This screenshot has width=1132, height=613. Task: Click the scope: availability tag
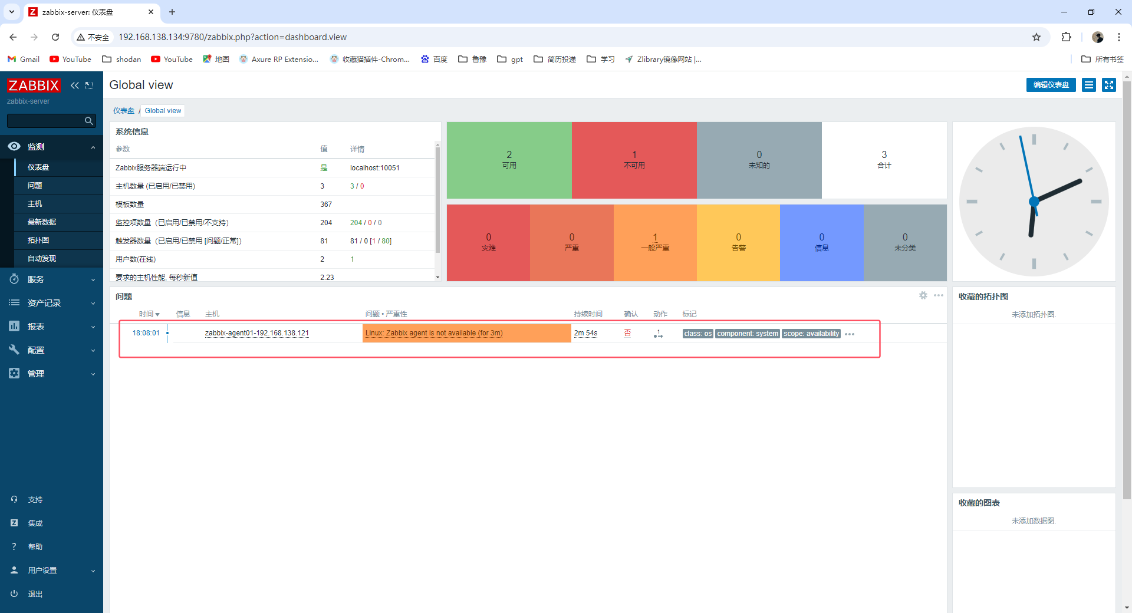click(811, 334)
